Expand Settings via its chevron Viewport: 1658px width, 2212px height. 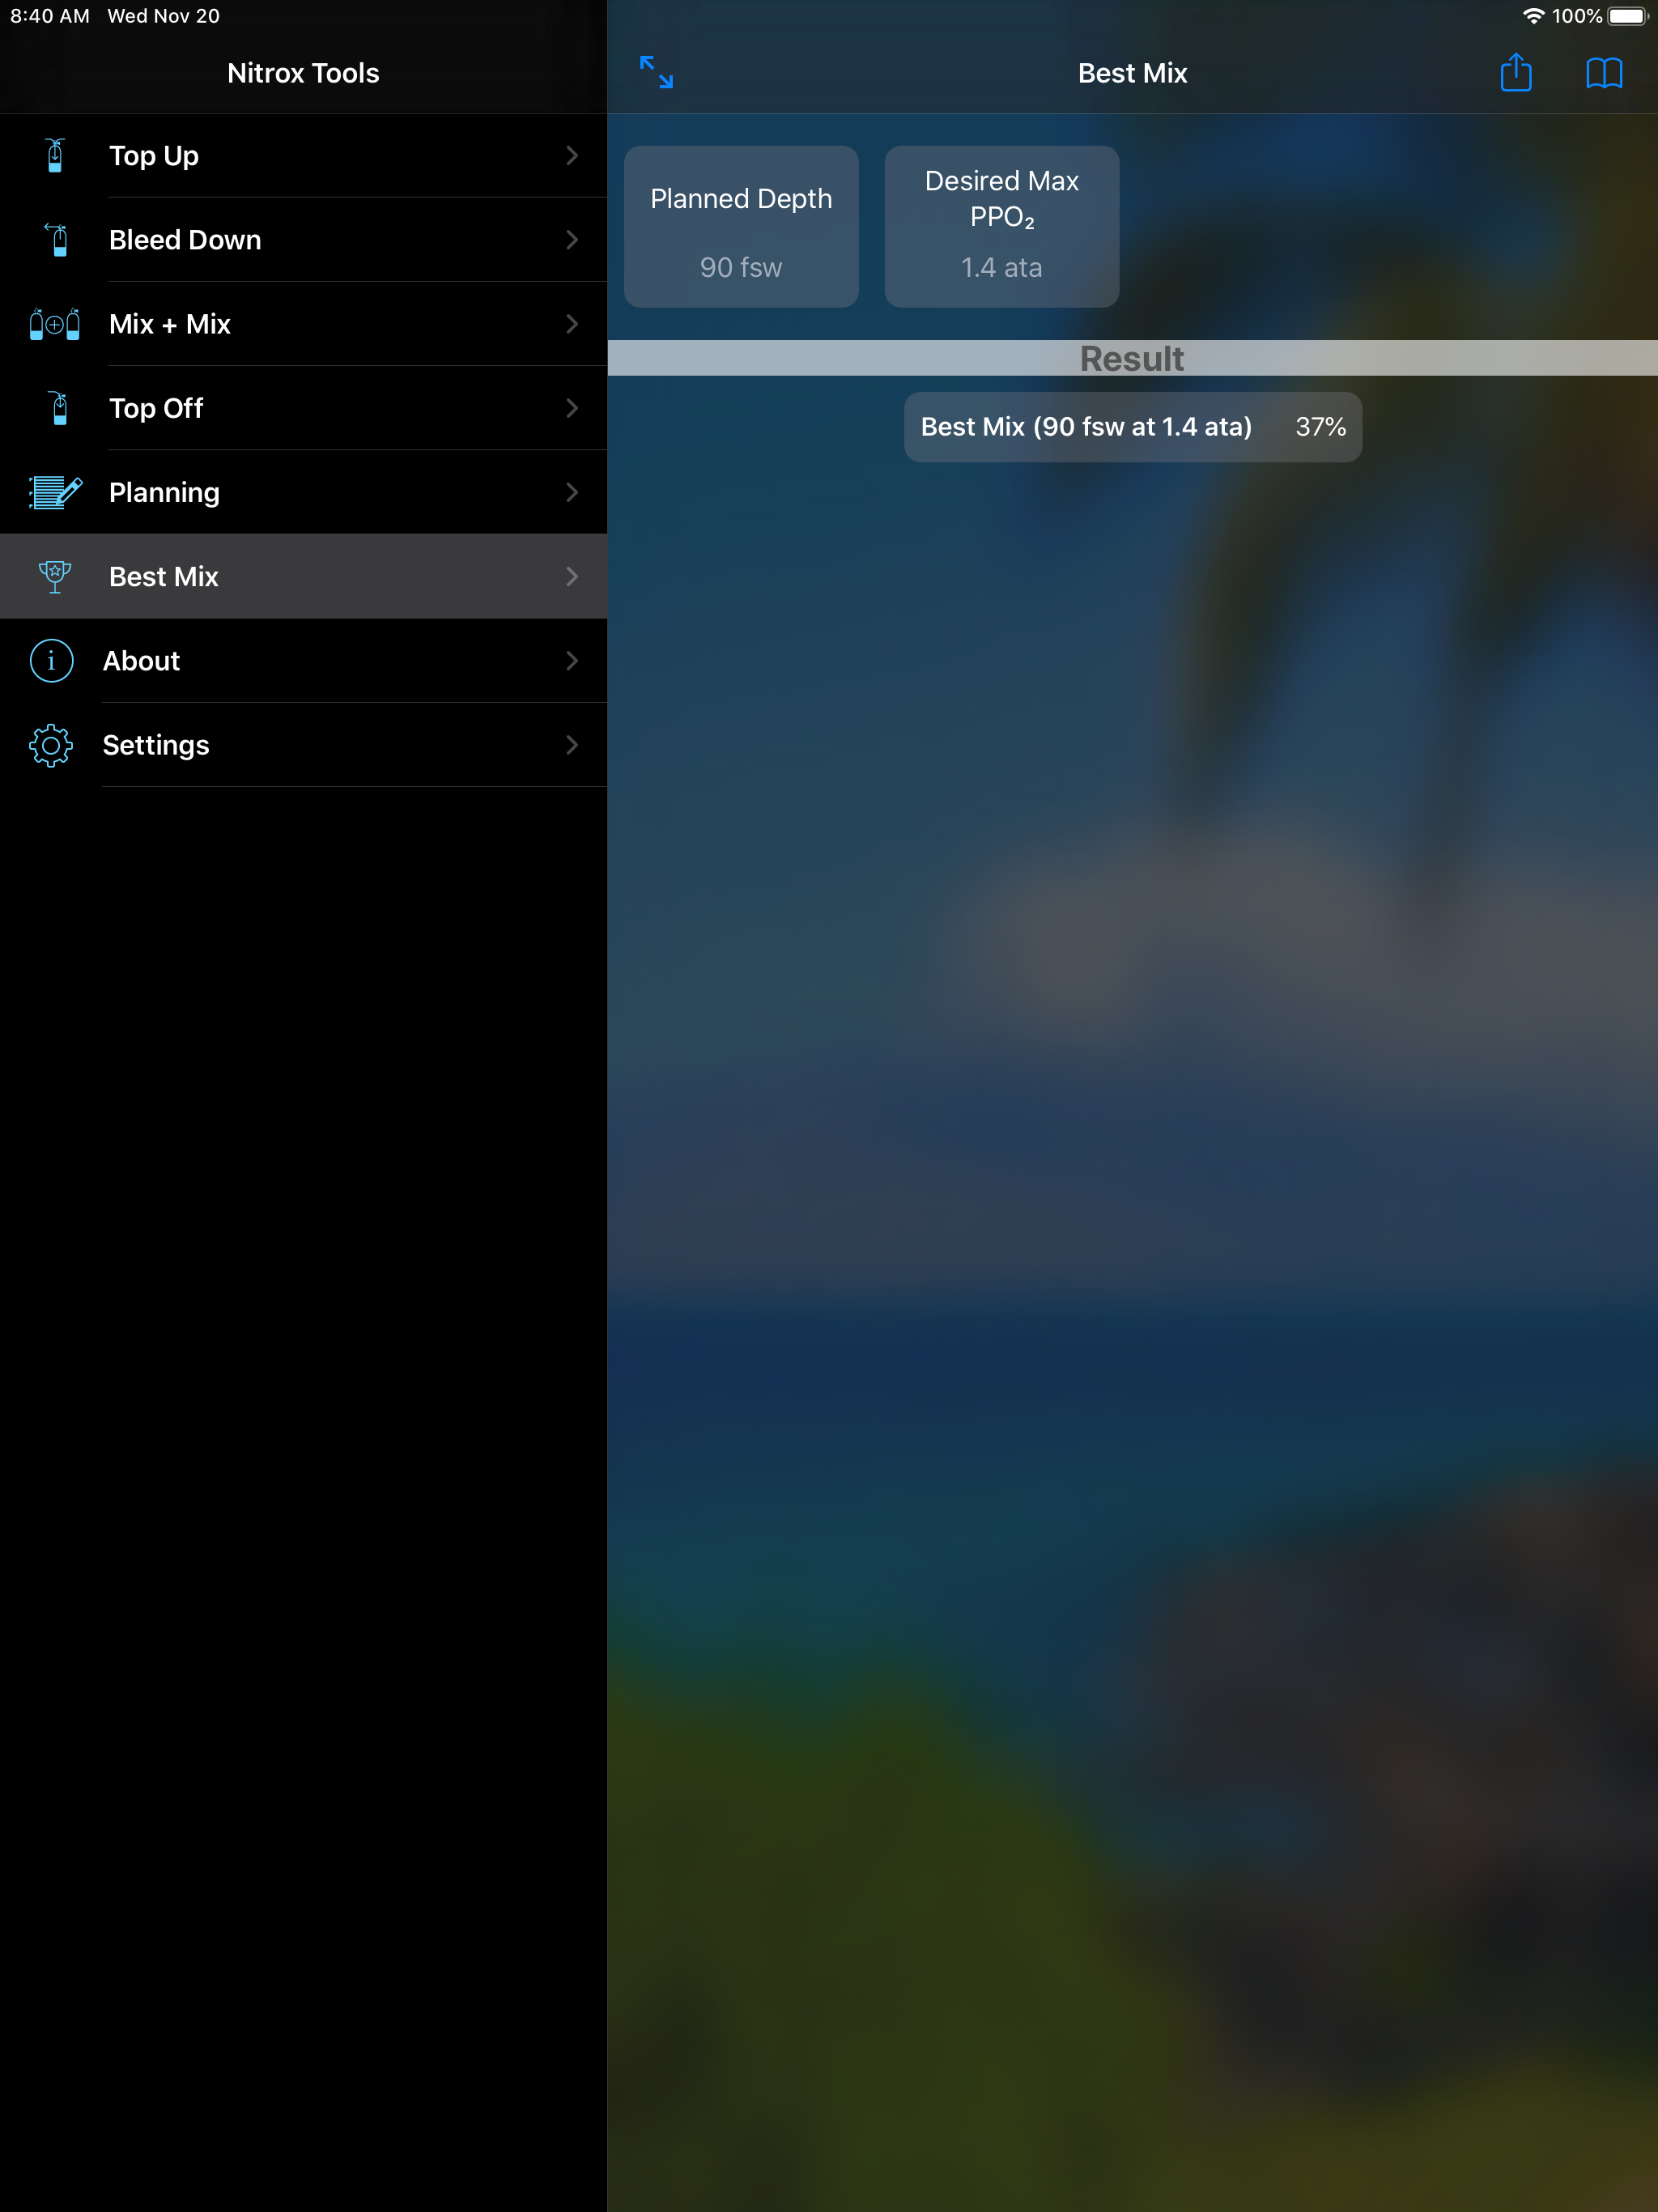click(x=572, y=745)
